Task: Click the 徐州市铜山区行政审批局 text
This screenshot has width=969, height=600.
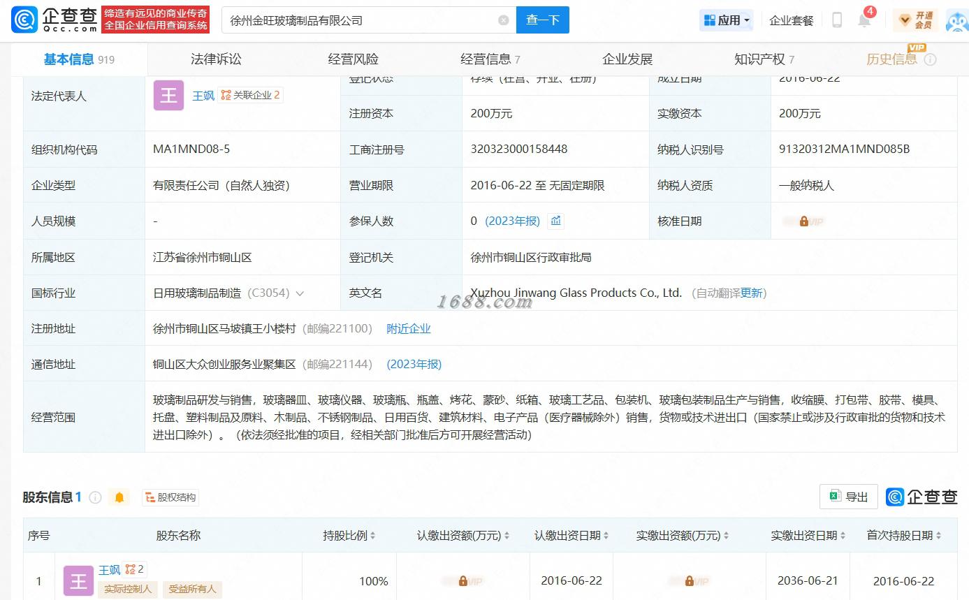Action: coord(531,257)
